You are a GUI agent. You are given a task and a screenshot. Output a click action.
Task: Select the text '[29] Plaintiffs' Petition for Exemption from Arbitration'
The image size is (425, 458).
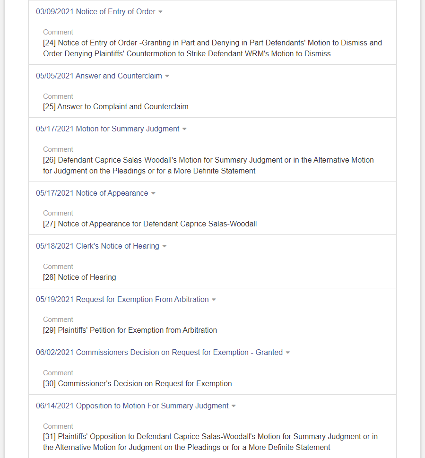pyautogui.click(x=130, y=330)
